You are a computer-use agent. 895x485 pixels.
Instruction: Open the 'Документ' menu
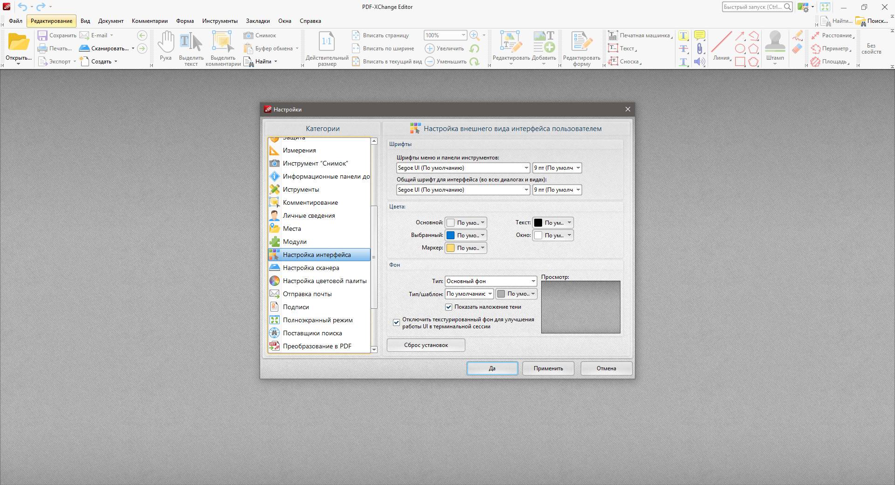coord(111,21)
